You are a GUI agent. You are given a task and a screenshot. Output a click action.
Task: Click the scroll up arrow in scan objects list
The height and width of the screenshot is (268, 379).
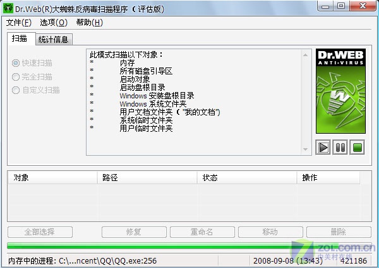point(305,55)
